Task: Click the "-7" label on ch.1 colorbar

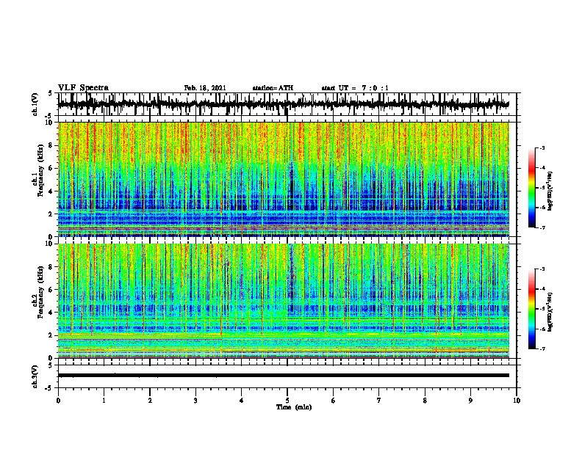Action: click(x=542, y=228)
